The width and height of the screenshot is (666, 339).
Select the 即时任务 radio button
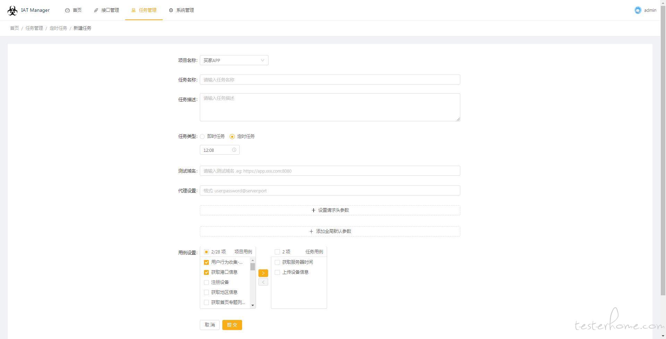point(202,137)
